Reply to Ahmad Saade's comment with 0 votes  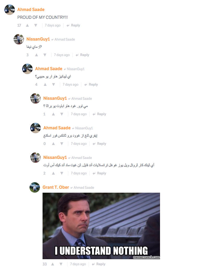(99, 144)
